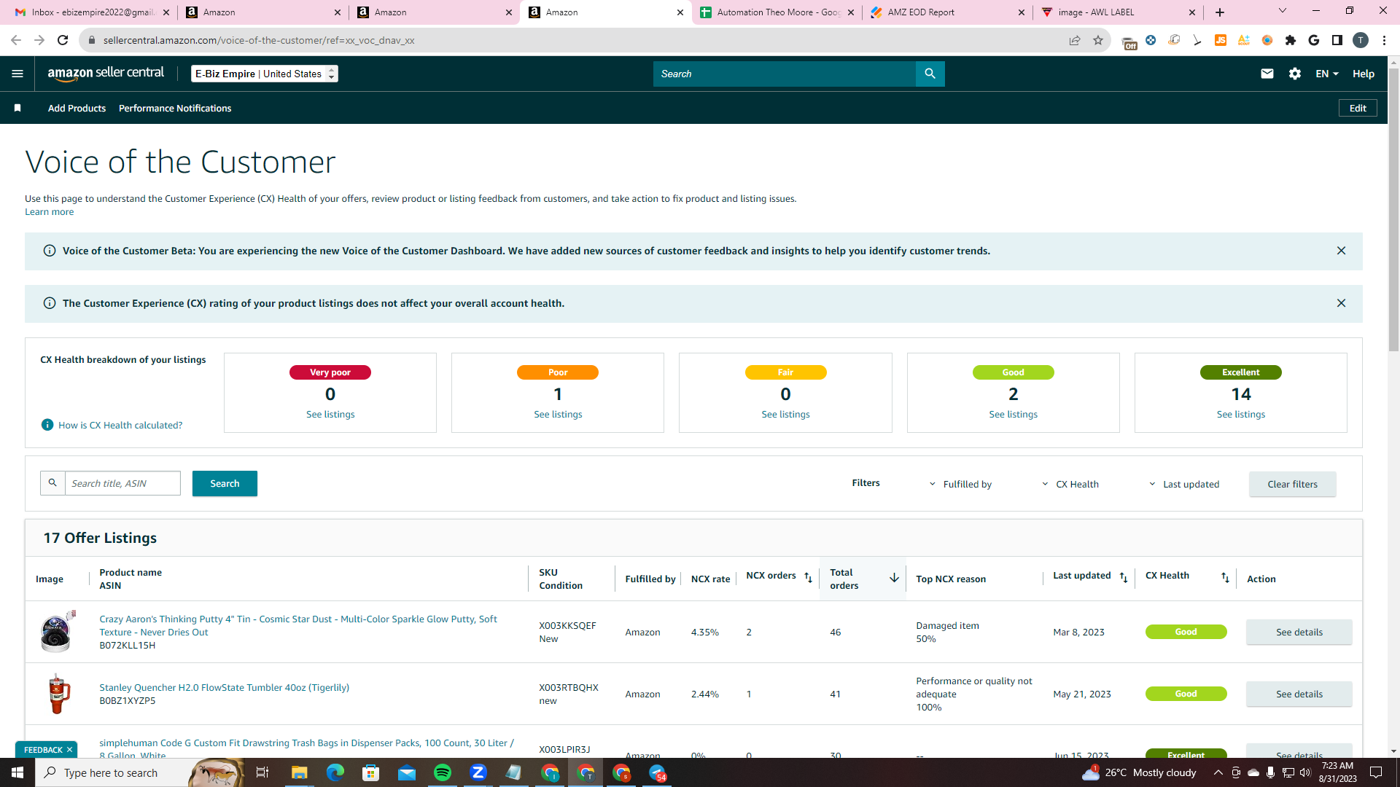Open the messages envelope icon
Screen dimensions: 1400x787
click(x=1267, y=74)
